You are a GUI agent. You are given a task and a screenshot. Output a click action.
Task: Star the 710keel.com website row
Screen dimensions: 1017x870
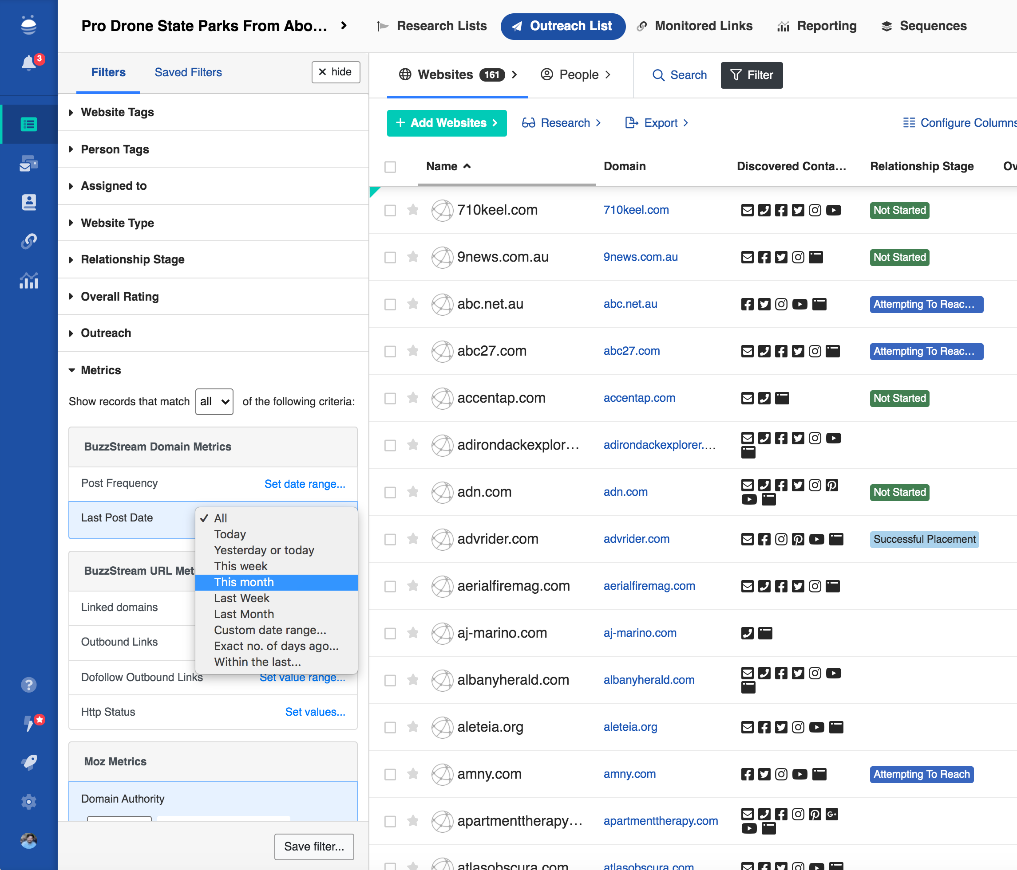coord(413,210)
